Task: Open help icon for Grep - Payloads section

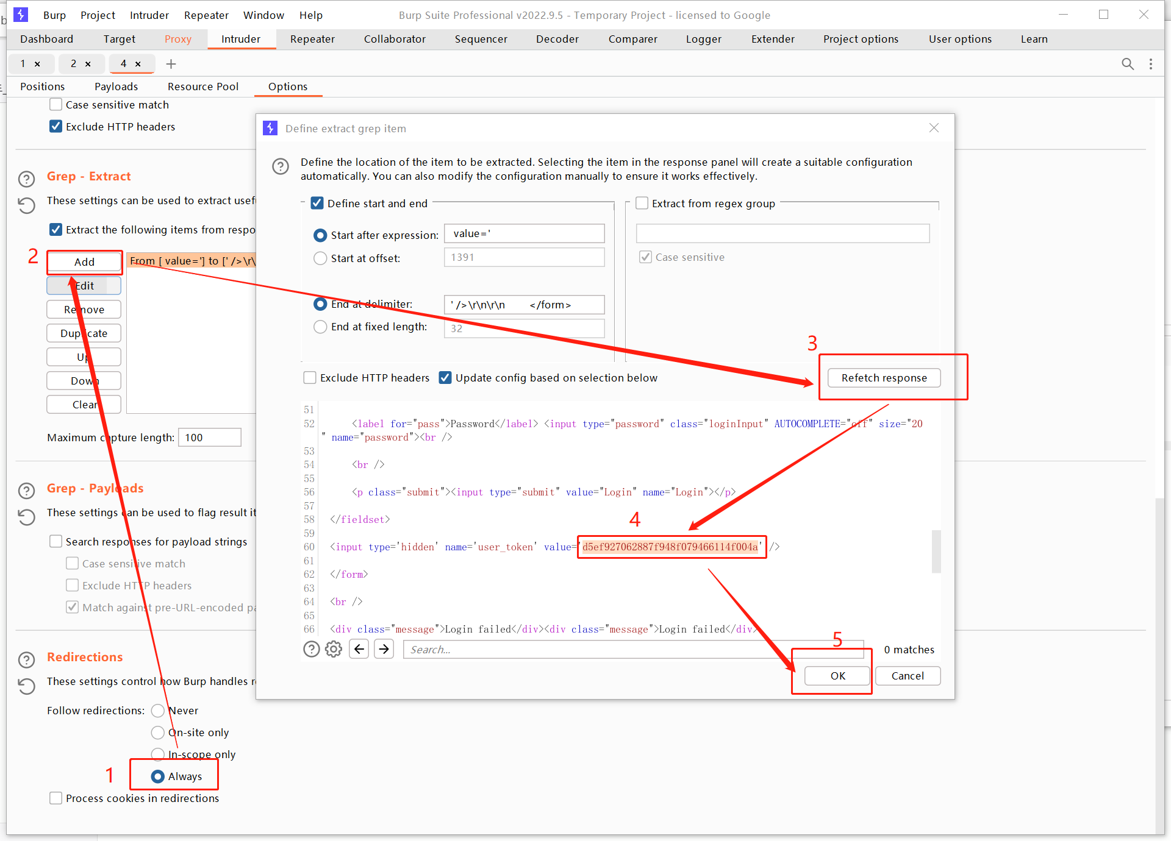Action: tap(26, 491)
